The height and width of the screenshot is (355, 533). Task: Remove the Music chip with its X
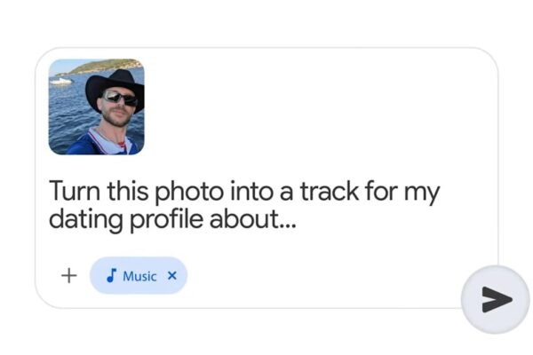coord(172,276)
